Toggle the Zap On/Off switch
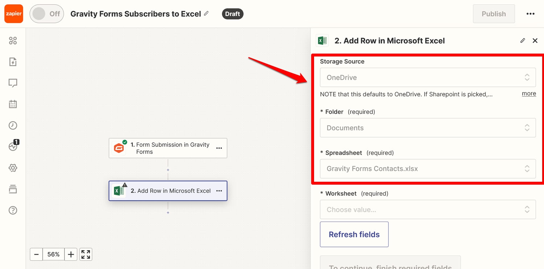This screenshot has height=269, width=544. (47, 14)
